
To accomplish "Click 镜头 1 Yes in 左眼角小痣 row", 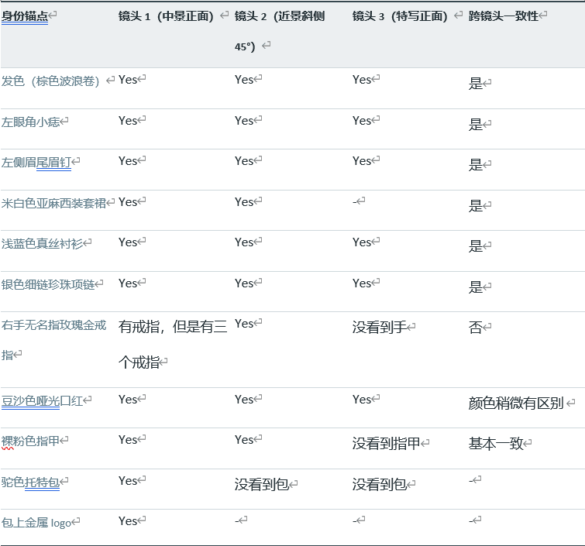I will tap(128, 121).
